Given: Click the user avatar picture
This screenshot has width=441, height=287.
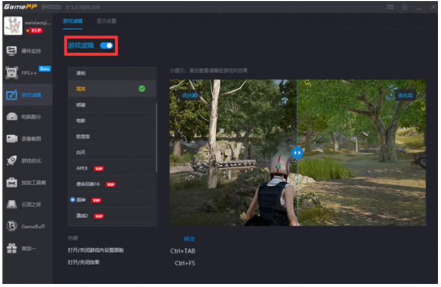Looking at the screenshot, I should pyautogui.click(x=13, y=25).
